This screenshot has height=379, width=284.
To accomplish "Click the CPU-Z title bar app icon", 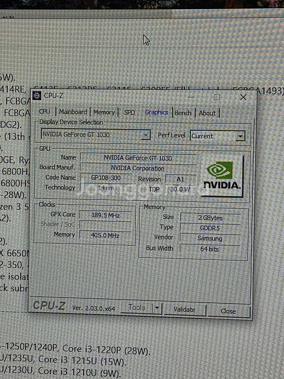I will [x=37, y=96].
